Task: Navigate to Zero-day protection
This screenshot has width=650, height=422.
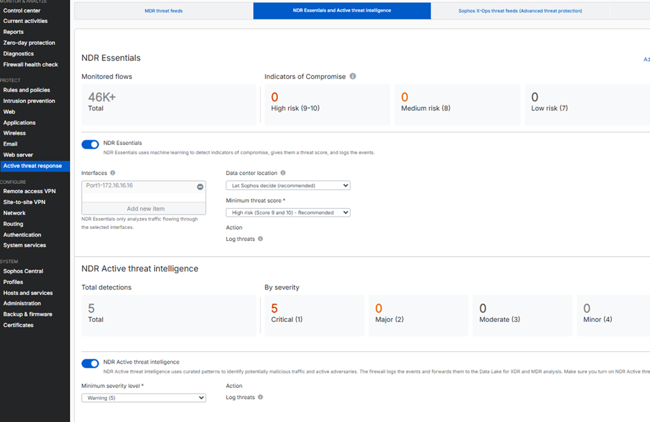Action: [28, 42]
